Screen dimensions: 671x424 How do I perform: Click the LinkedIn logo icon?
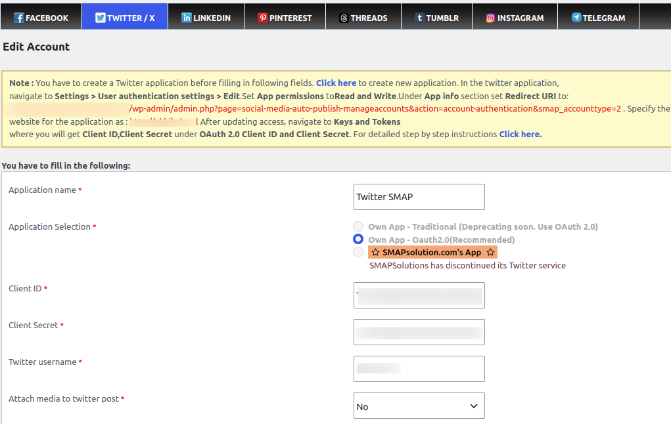click(x=187, y=18)
